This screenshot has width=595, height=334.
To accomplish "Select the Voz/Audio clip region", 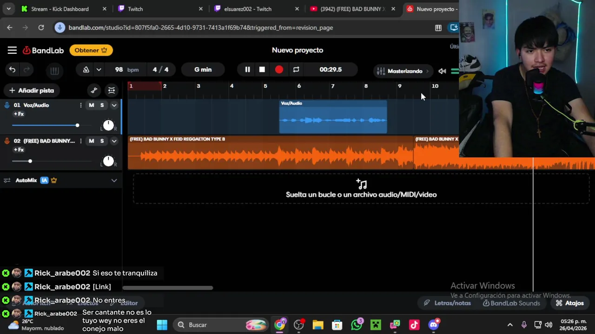I will (x=333, y=117).
